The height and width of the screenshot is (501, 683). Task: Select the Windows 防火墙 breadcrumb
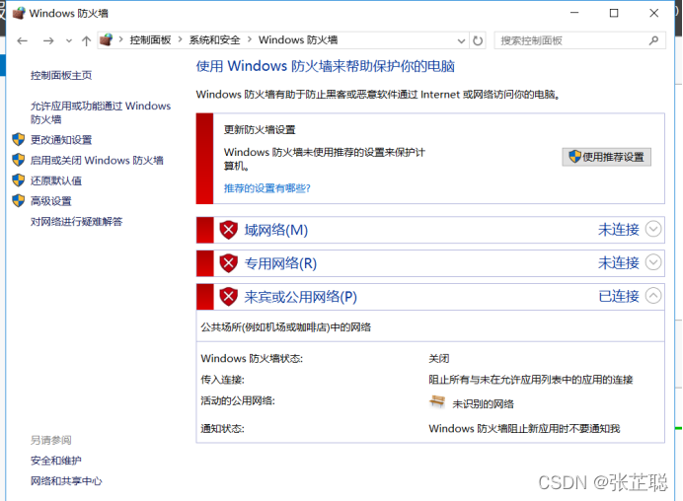pos(298,40)
